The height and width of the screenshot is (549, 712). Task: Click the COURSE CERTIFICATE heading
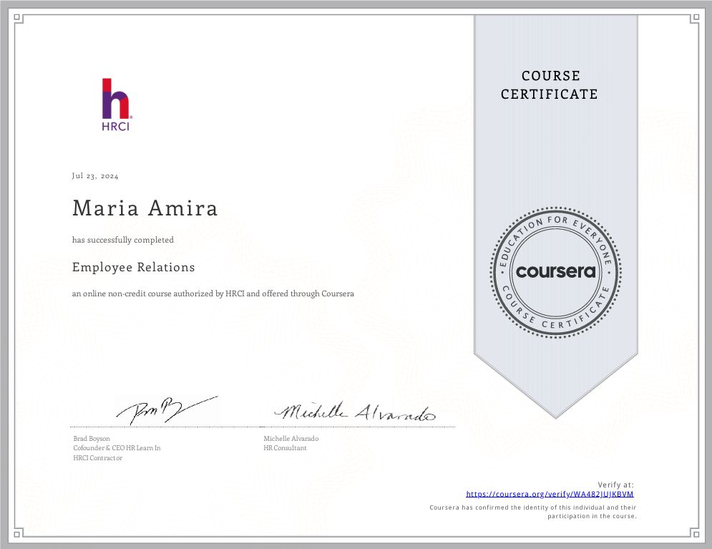[x=551, y=85]
